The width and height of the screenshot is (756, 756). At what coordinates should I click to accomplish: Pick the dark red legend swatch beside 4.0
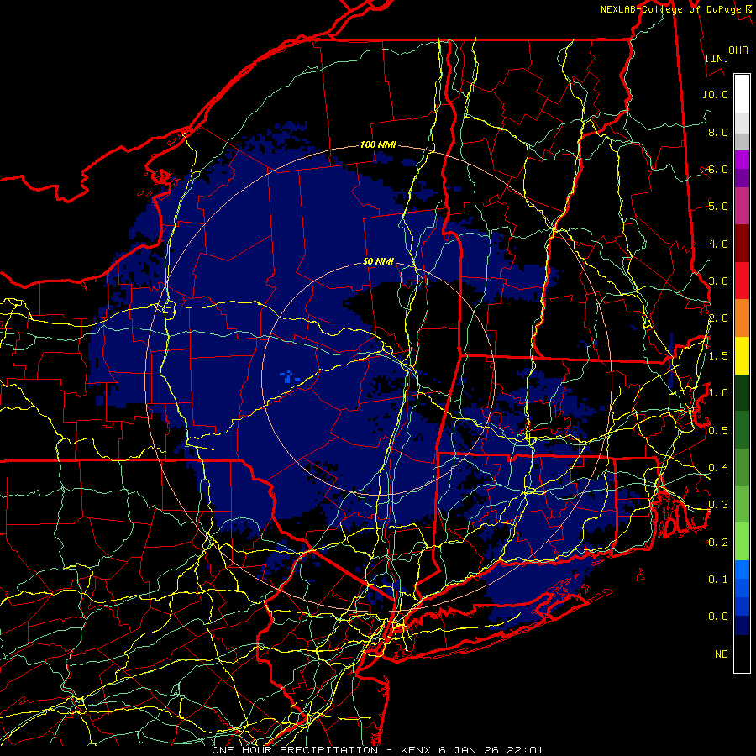(742, 244)
